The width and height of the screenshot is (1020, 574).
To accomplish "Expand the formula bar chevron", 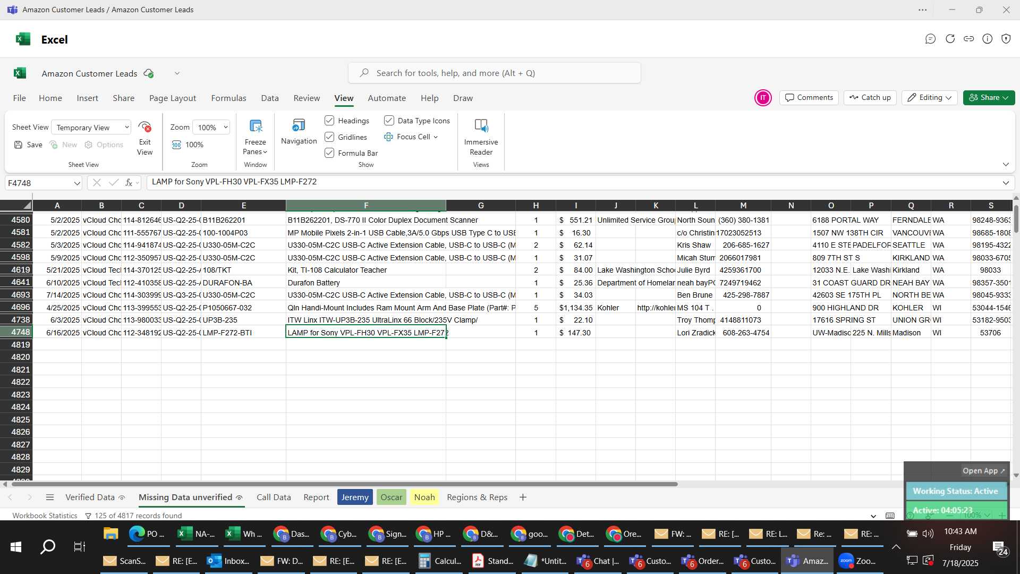I will click(1006, 183).
